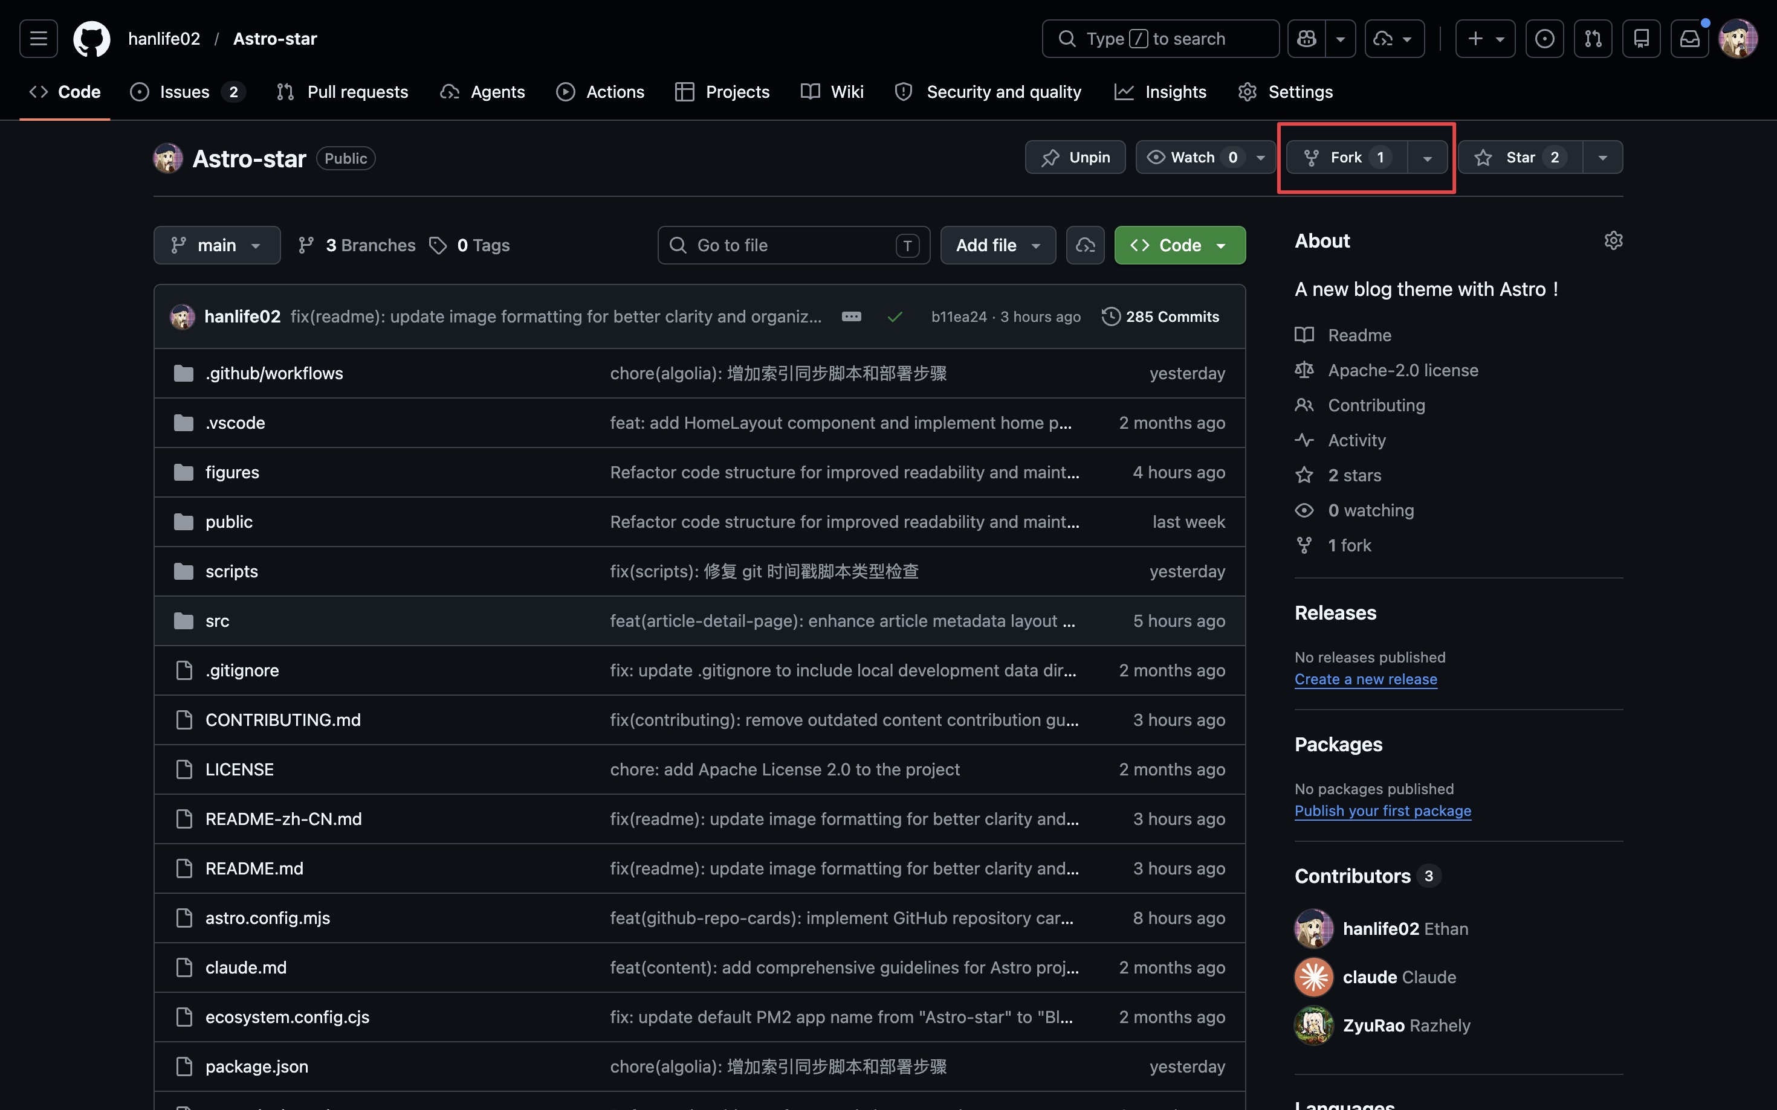Open the scripts folder
The image size is (1777, 1110).
(x=231, y=571)
